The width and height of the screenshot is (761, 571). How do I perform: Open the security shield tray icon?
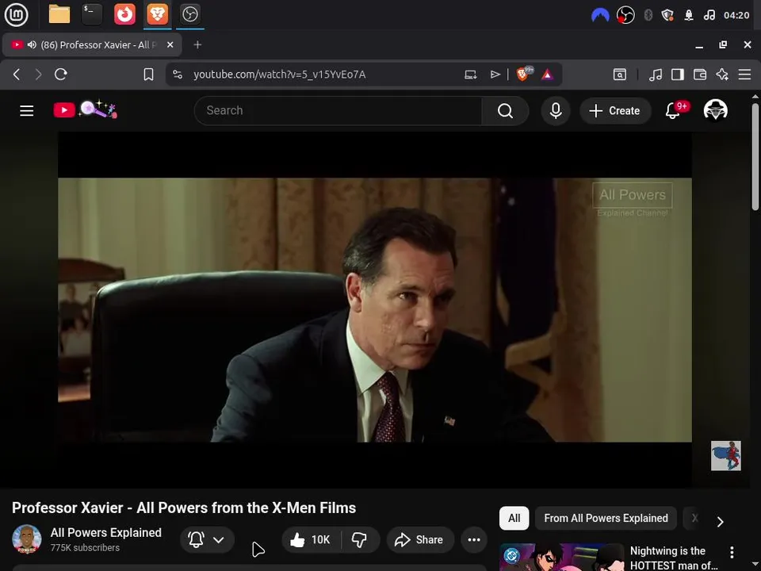667,16
